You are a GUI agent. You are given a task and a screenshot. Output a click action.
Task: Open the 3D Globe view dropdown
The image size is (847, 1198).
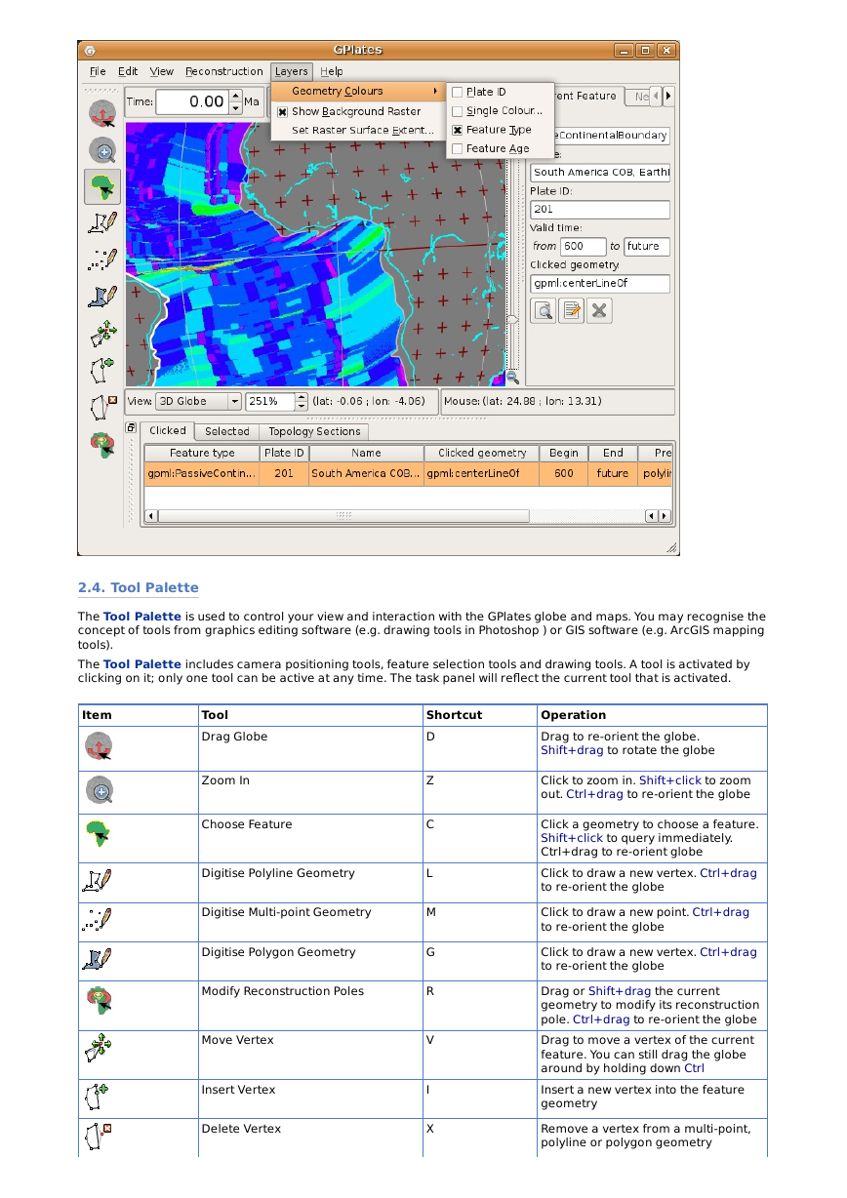pyautogui.click(x=199, y=401)
